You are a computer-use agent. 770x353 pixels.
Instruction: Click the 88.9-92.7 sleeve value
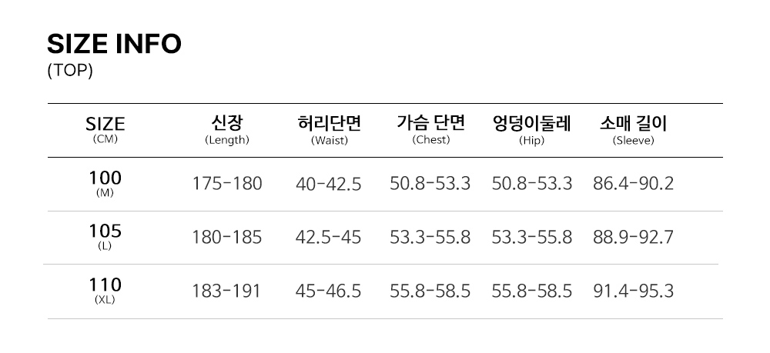click(633, 238)
